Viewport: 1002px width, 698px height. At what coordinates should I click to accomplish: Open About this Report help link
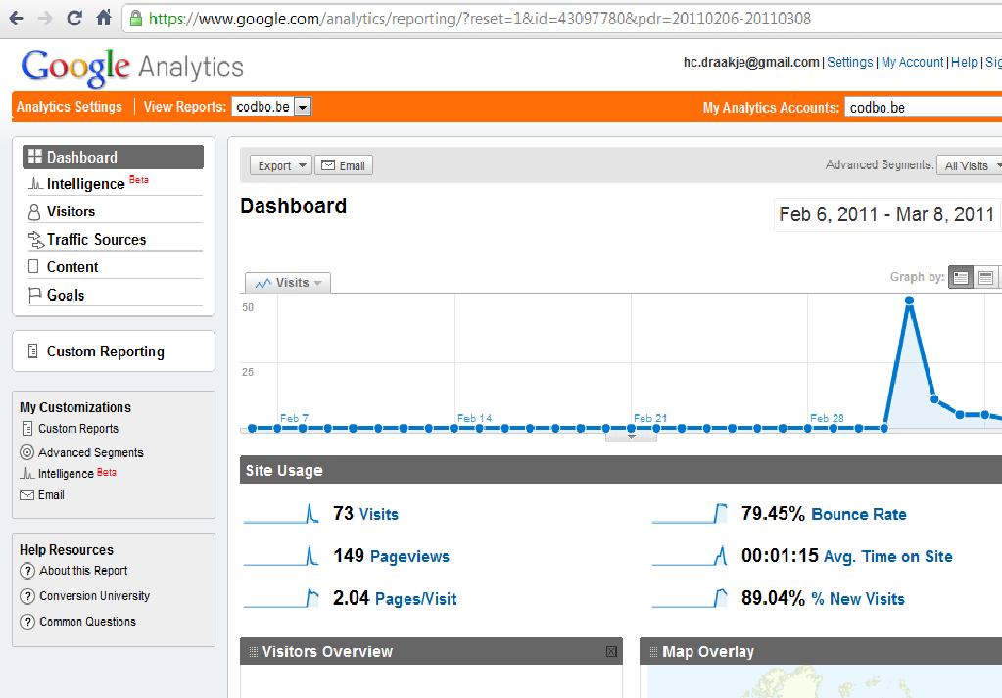click(83, 571)
